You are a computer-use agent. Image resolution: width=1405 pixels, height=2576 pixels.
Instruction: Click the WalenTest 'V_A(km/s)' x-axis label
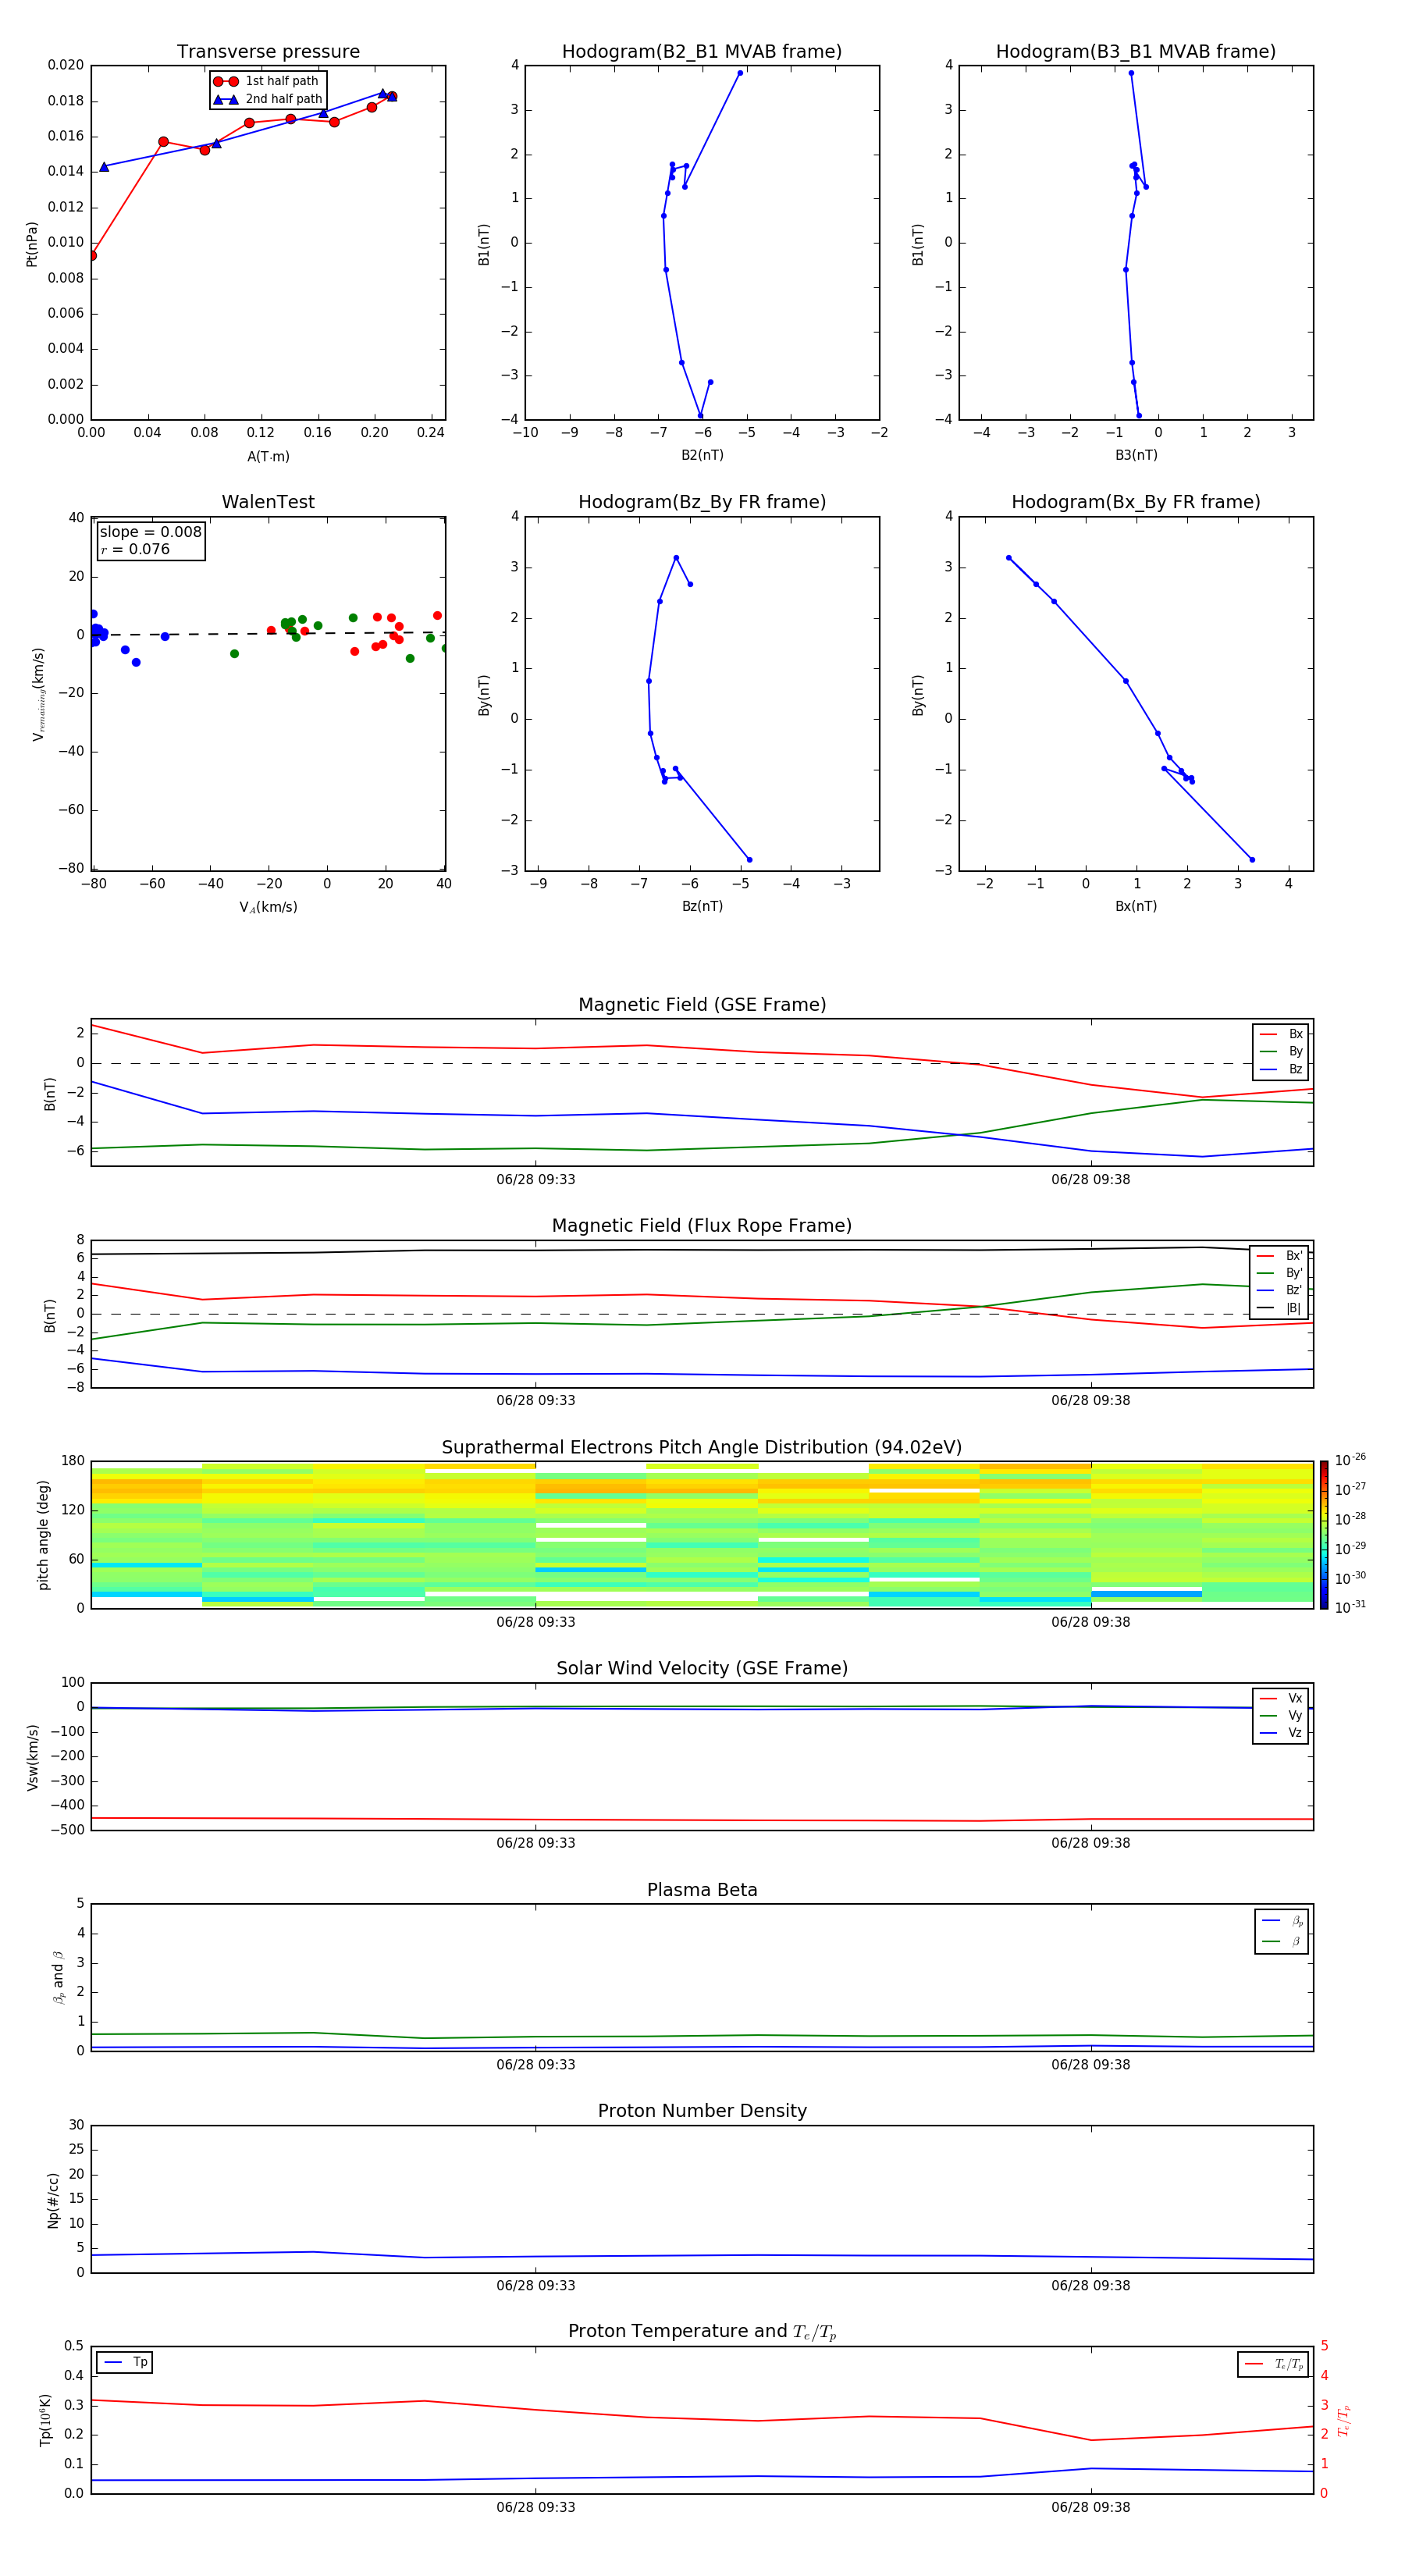tap(268, 907)
